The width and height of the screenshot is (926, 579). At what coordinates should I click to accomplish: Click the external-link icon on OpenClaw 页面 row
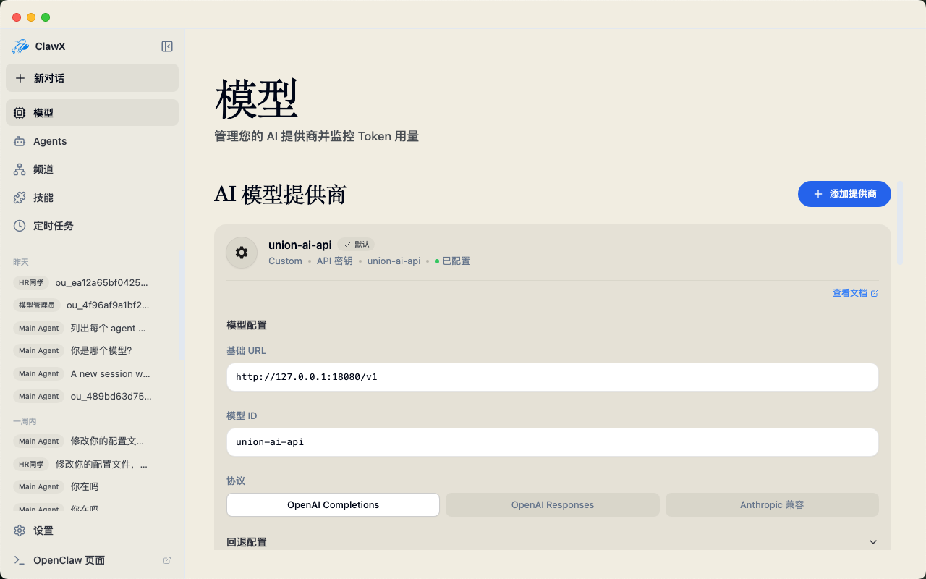coord(167,560)
